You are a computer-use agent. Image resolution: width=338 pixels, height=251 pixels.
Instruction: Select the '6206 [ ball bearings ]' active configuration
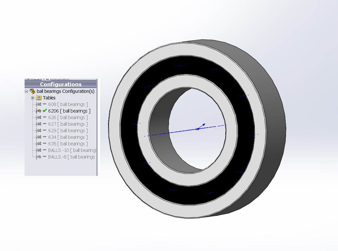click(x=69, y=111)
